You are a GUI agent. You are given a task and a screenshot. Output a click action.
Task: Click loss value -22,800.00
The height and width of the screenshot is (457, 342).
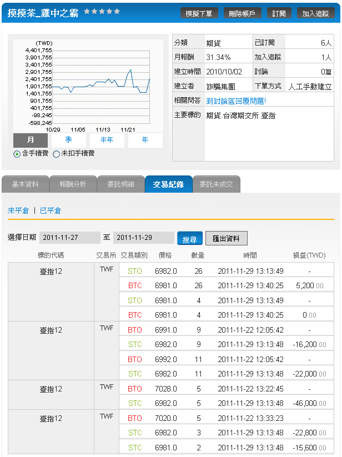(309, 433)
